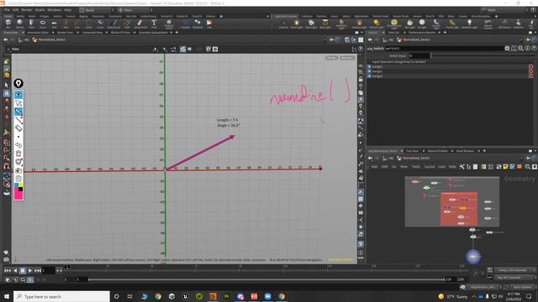538x302 pixels.
Task: Click the Select Input value field
Action: [x=420, y=55]
